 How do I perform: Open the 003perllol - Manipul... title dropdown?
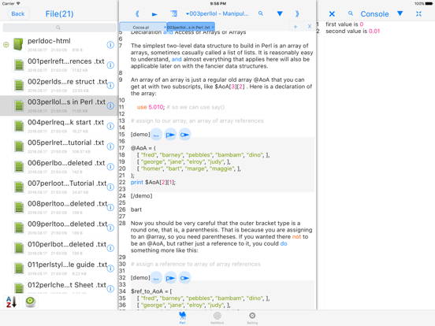point(217,13)
